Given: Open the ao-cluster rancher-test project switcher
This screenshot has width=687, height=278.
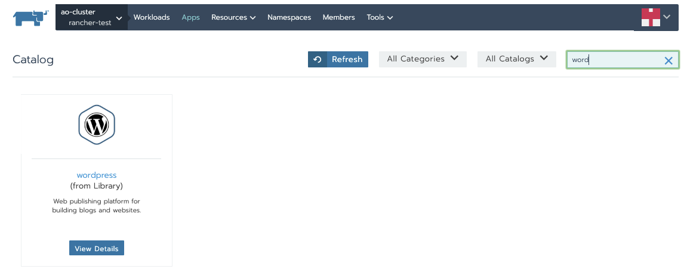Looking at the screenshot, I should pyautogui.click(x=91, y=17).
